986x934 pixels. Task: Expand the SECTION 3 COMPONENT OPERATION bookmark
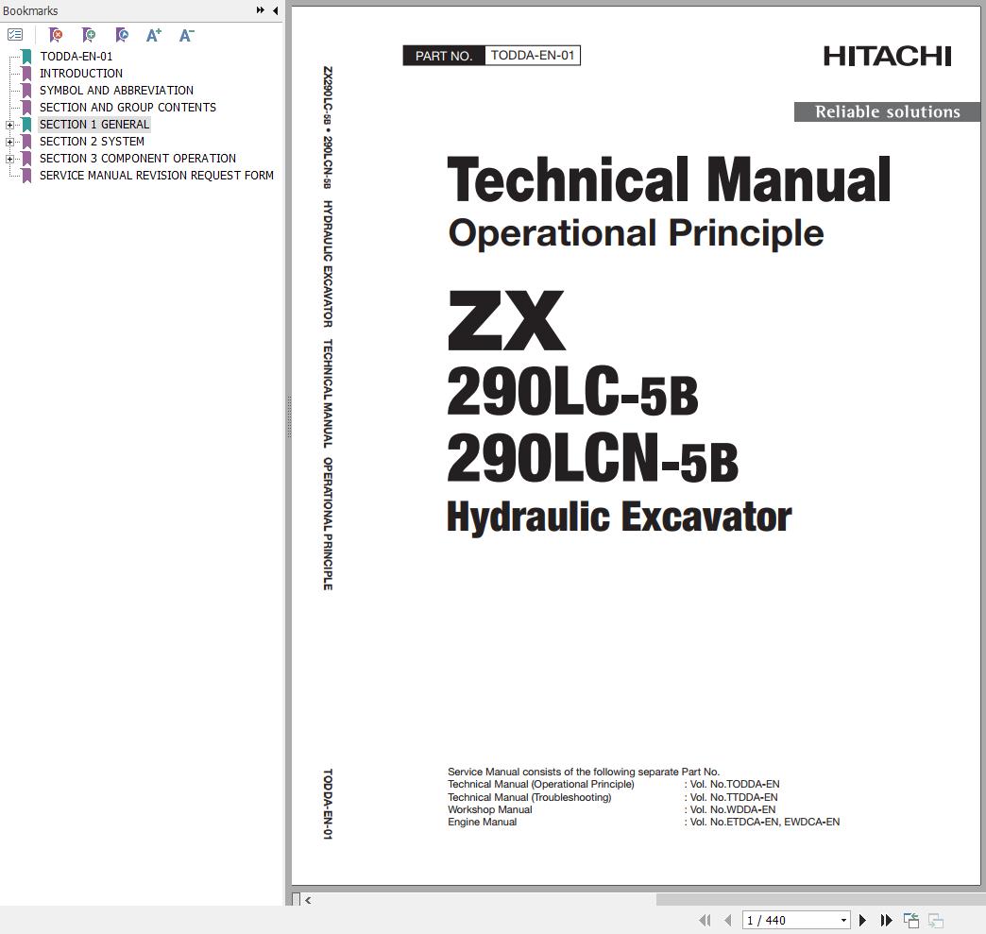(x=9, y=159)
